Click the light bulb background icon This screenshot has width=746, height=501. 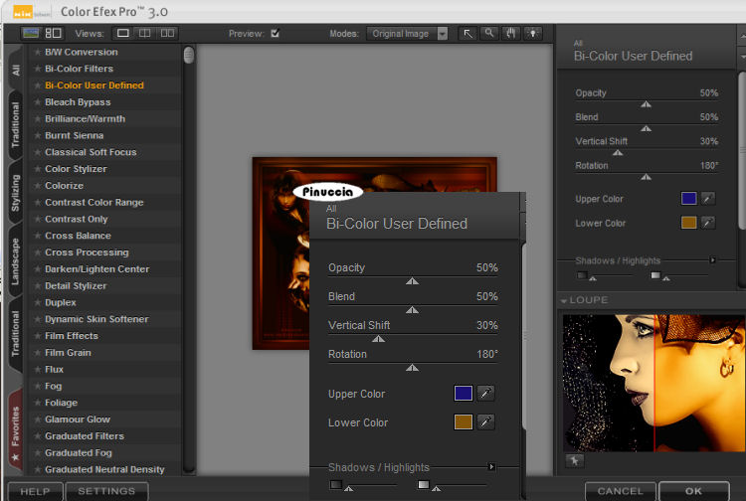coord(533,33)
